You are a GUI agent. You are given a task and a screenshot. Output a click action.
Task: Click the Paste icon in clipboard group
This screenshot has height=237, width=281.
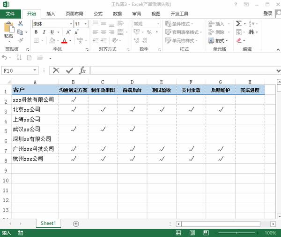tap(8, 27)
